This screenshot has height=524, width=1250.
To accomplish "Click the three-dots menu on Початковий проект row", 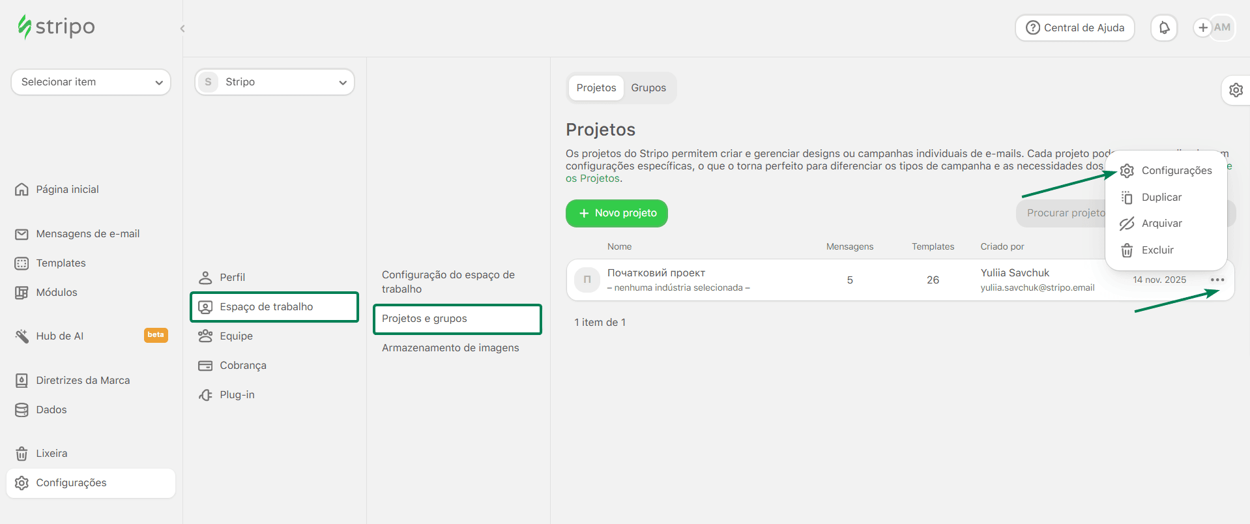I will [1217, 280].
